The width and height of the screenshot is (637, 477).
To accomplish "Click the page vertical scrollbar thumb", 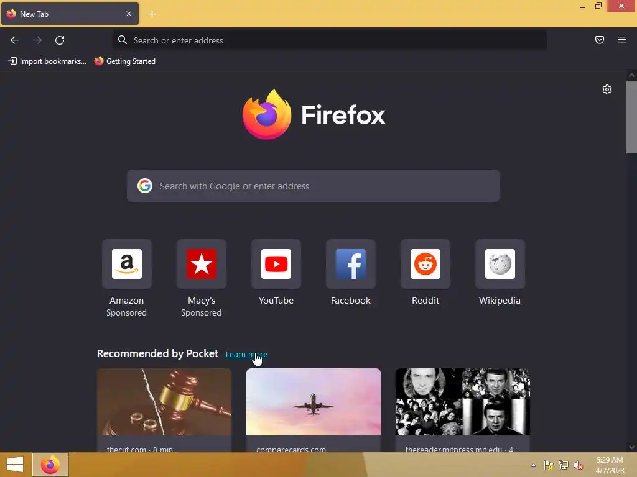I will tap(631, 117).
